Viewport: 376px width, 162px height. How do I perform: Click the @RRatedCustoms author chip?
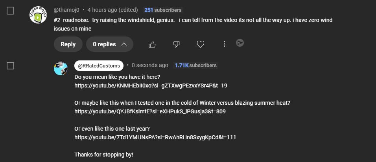99,66
